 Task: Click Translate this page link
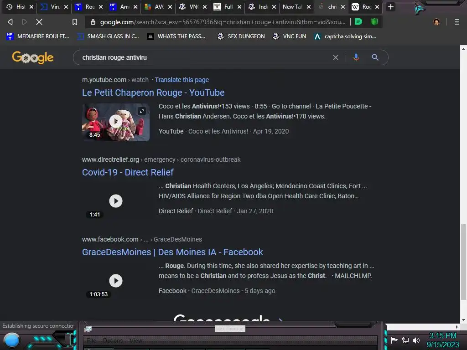(x=182, y=80)
